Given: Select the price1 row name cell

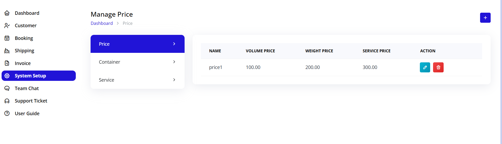Looking at the screenshot, I should (215, 67).
